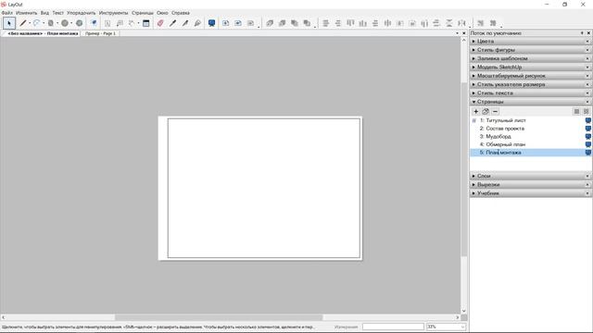The width and height of the screenshot is (593, 333).
Task: Click the Измерения measurements input field
Action: click(x=393, y=327)
